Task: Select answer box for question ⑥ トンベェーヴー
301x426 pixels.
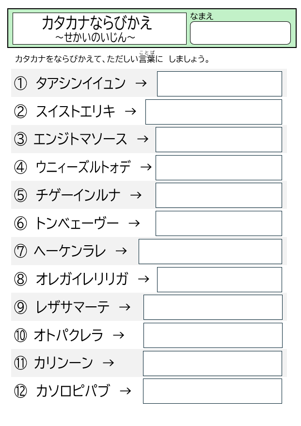Action: [x=219, y=223]
